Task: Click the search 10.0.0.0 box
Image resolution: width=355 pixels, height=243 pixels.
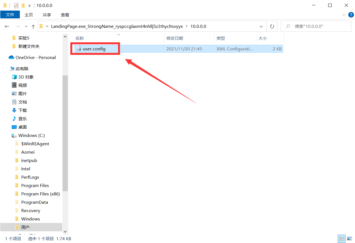Action: (x=316, y=26)
